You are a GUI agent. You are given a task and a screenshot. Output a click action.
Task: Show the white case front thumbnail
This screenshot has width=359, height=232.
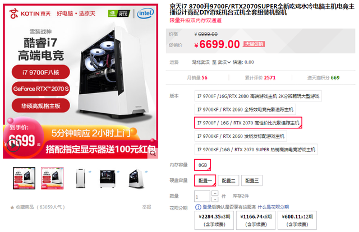[x=80, y=178]
